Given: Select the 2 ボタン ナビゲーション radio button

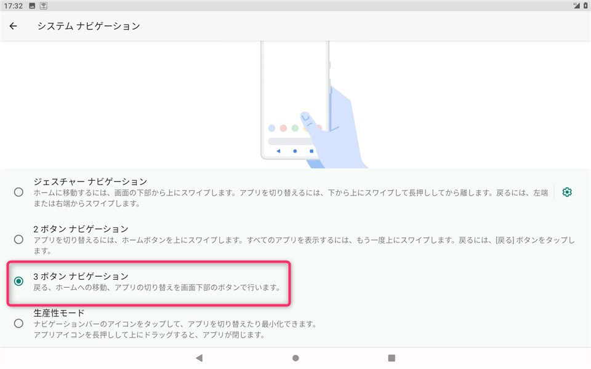Looking at the screenshot, I should pyautogui.click(x=18, y=239).
